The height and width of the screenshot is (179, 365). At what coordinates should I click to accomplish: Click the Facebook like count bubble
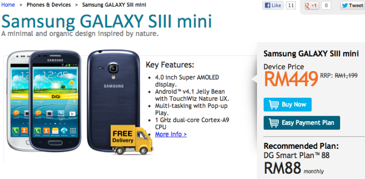click(290, 5)
